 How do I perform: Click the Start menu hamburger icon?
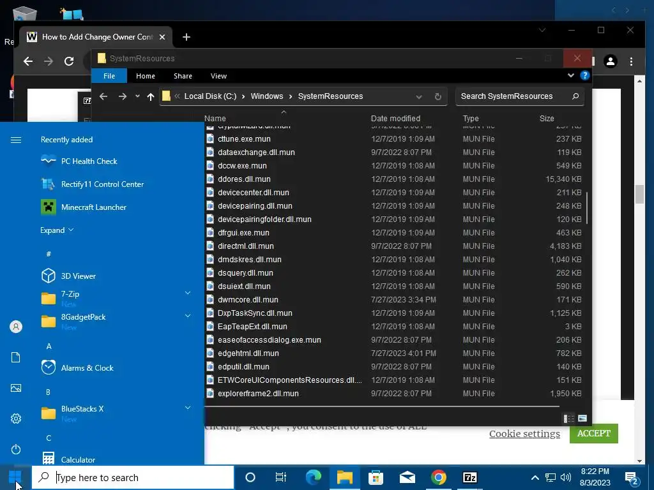pyautogui.click(x=16, y=140)
